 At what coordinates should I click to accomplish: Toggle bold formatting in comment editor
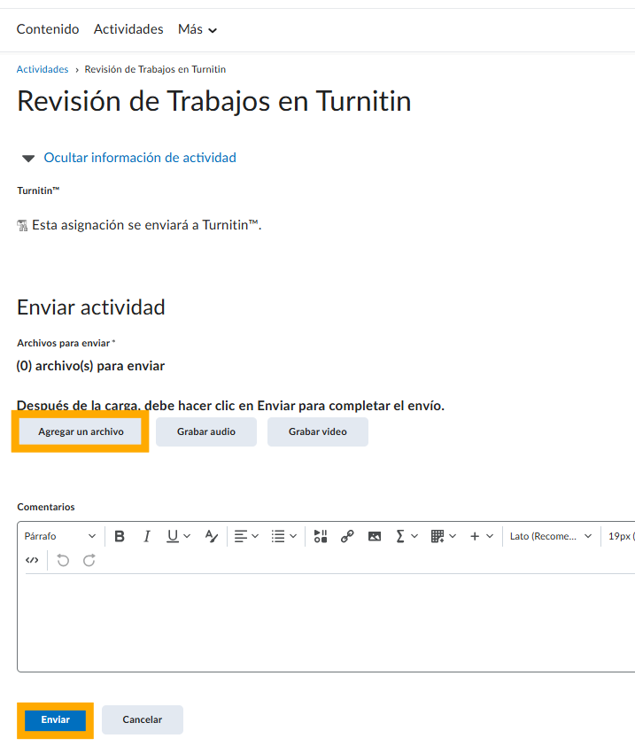[120, 536]
